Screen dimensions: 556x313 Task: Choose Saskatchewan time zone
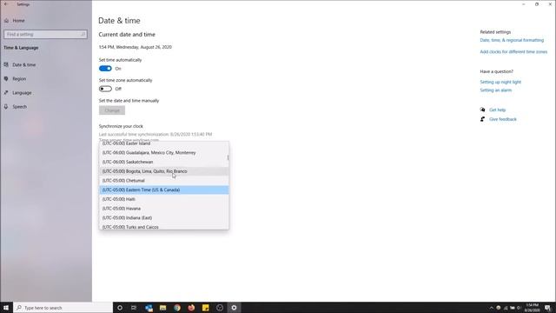click(163, 162)
